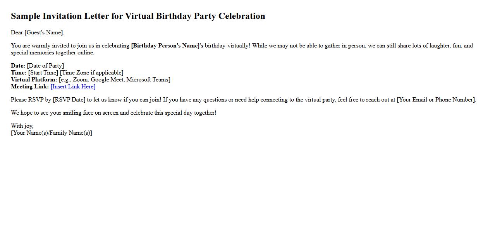Click the warmly invited opening sentence
Image resolution: width=495 pixels, height=232 pixels.
(x=70, y=46)
